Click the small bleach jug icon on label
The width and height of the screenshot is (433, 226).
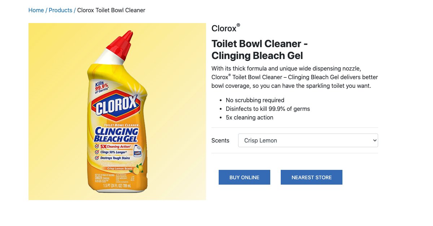click(137, 151)
